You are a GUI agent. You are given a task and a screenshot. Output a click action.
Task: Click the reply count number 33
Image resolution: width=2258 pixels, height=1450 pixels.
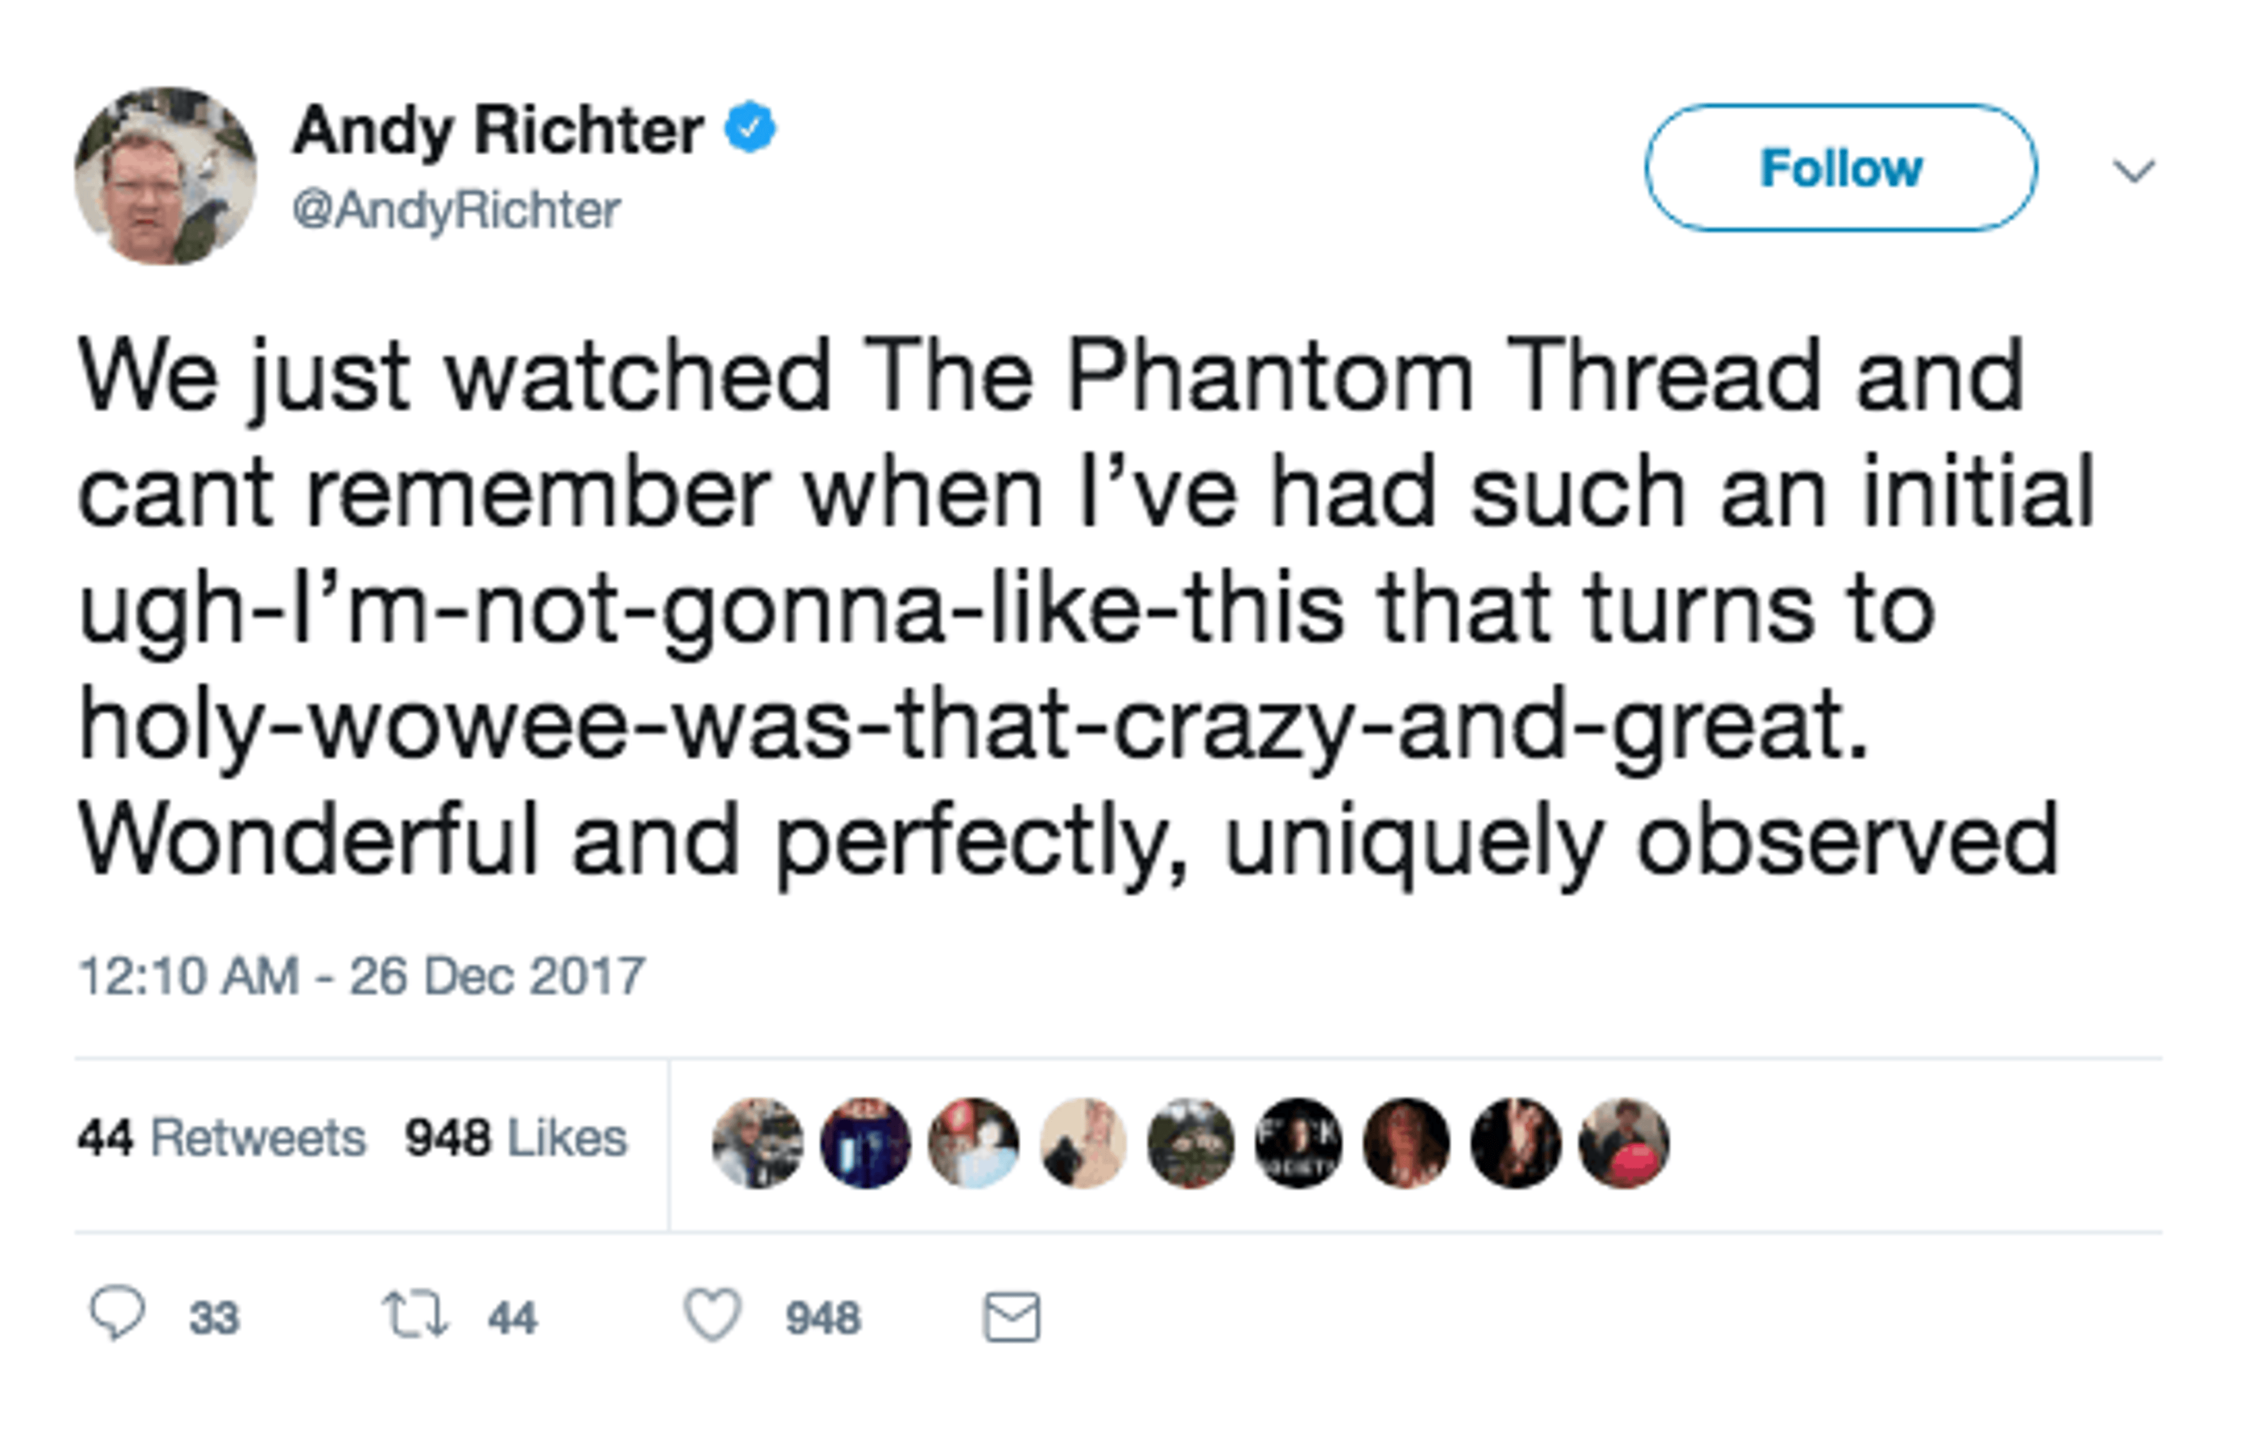tap(214, 1317)
